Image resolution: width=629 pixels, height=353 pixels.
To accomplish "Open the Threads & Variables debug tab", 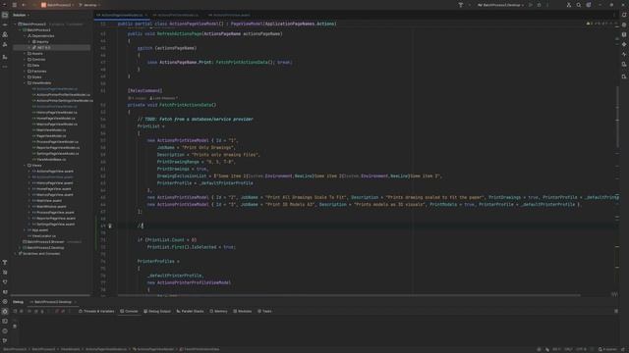I will point(96,311).
